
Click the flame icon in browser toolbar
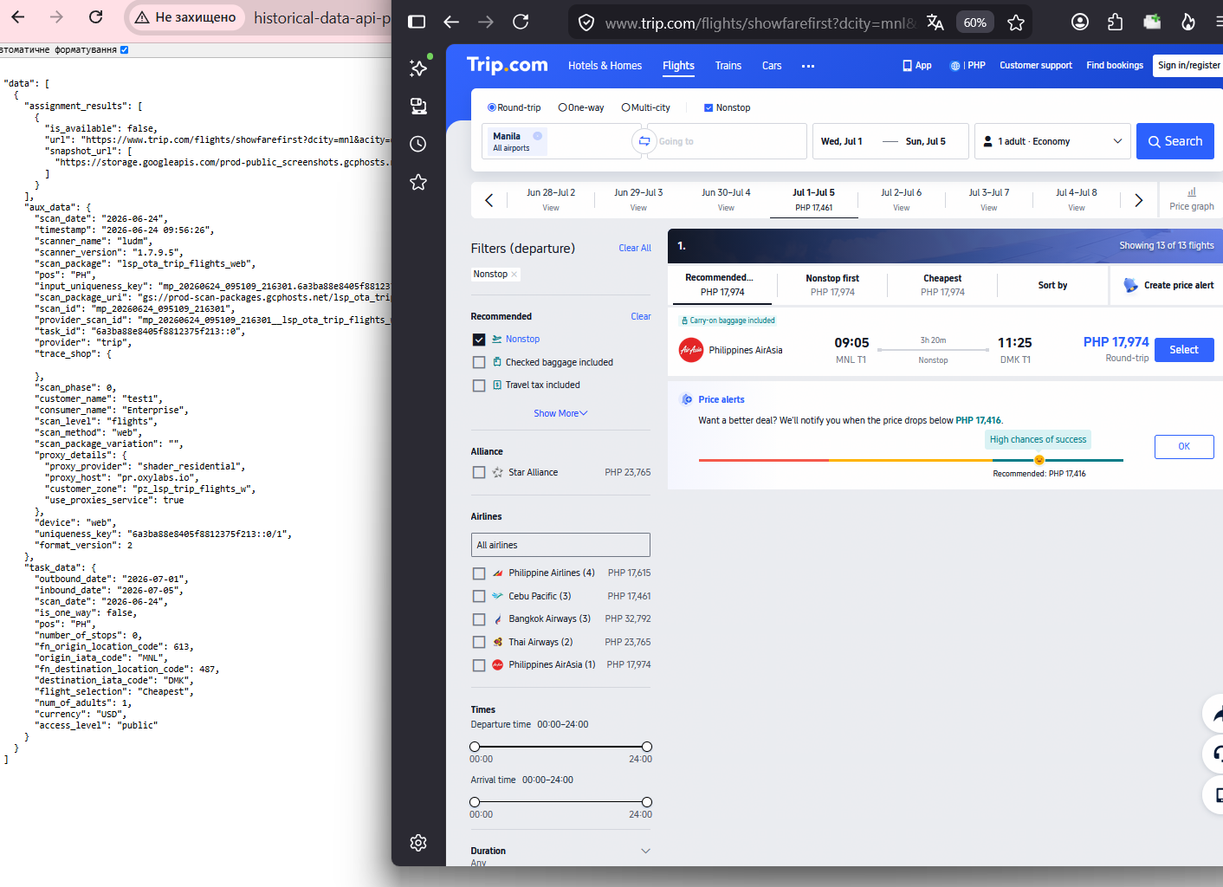tap(1188, 22)
